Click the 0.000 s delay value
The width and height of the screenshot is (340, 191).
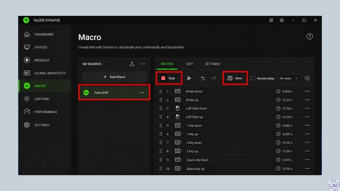coord(287,91)
